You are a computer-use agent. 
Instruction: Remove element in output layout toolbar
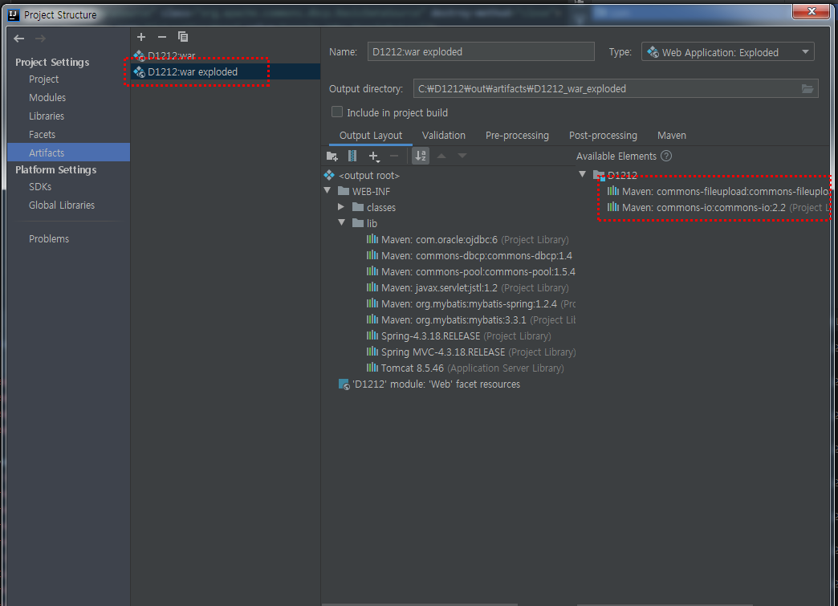(x=394, y=156)
